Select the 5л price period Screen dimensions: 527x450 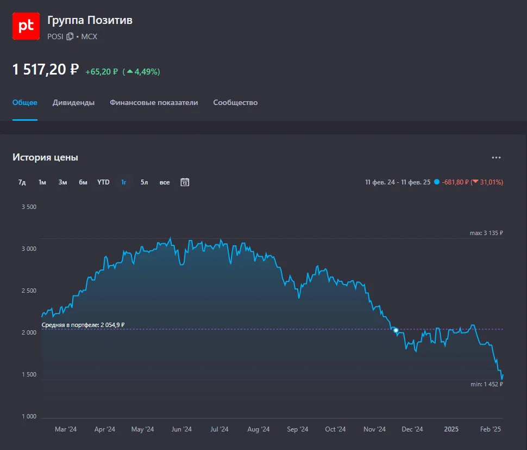point(144,182)
